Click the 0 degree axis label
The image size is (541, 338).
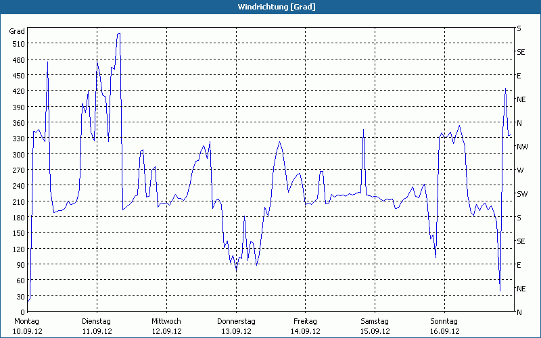pyautogui.click(x=23, y=312)
